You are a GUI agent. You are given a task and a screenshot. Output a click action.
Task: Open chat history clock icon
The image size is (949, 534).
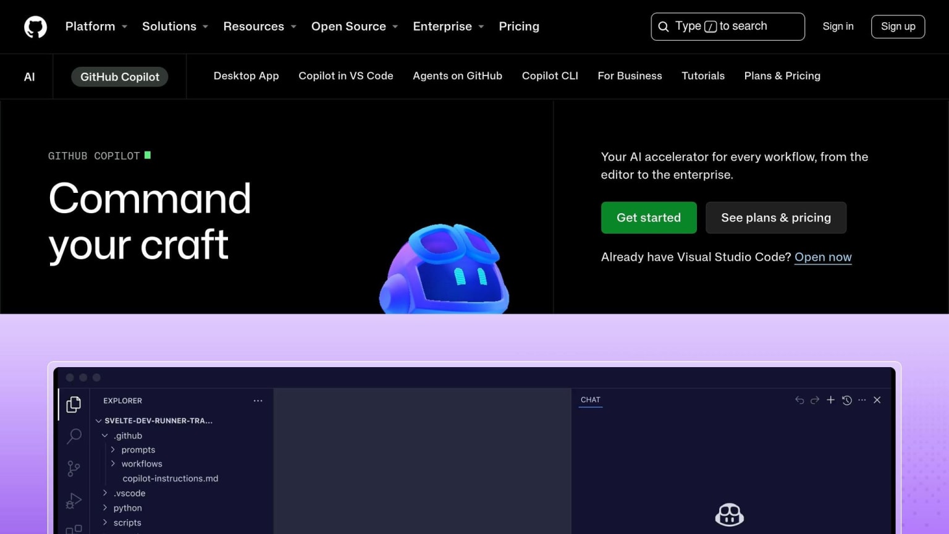(x=846, y=400)
